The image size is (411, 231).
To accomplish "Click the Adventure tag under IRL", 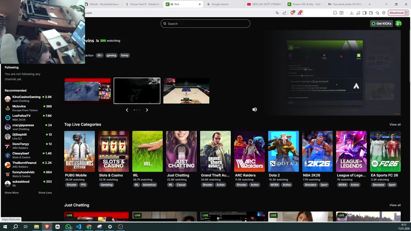I will (149, 185).
